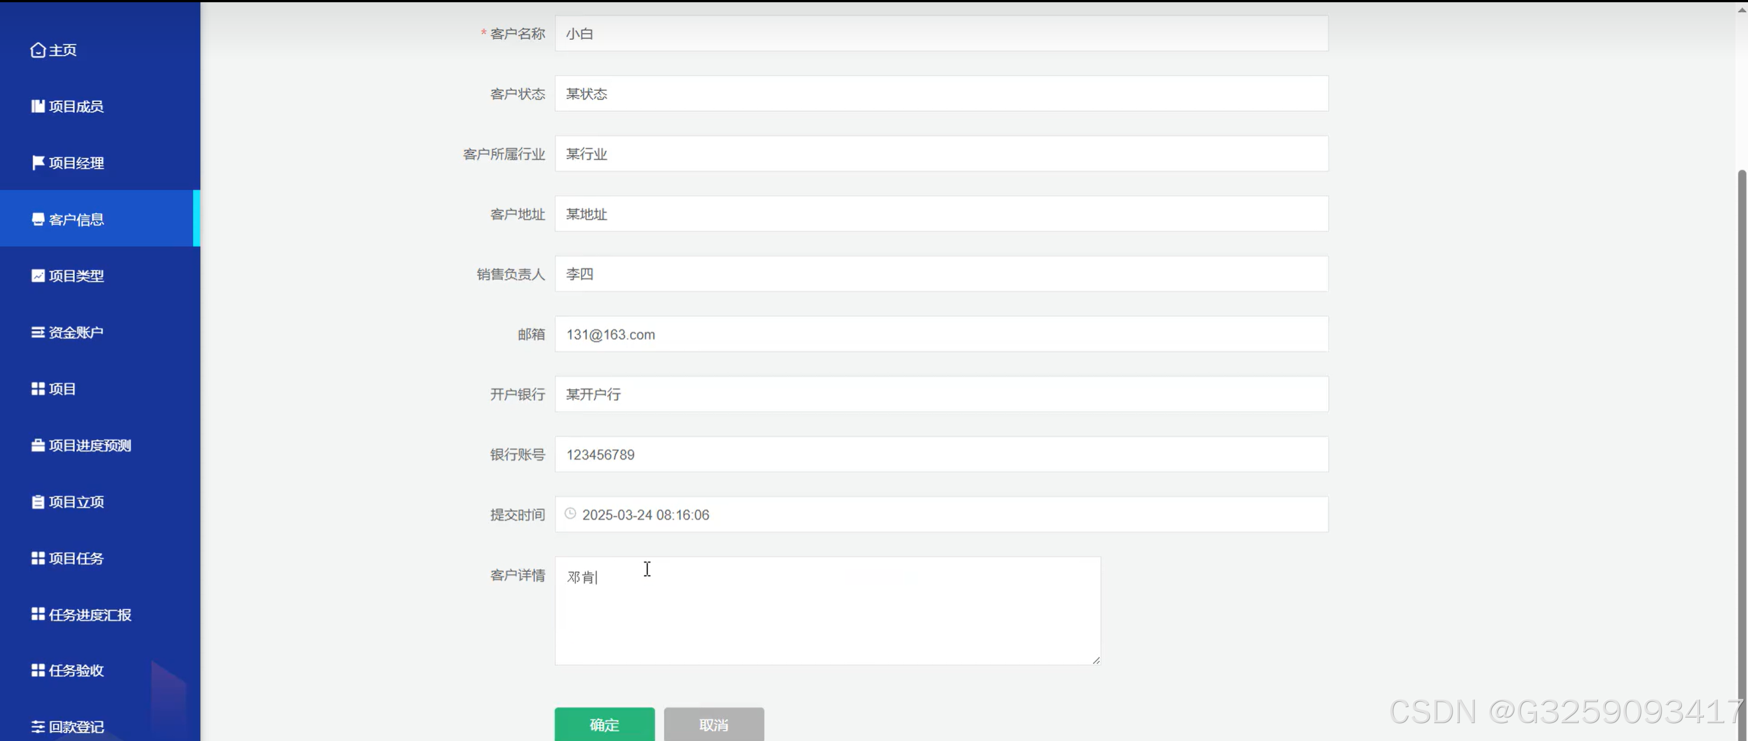
Task: Click the icon beside 客户信息
Action: [x=38, y=219]
